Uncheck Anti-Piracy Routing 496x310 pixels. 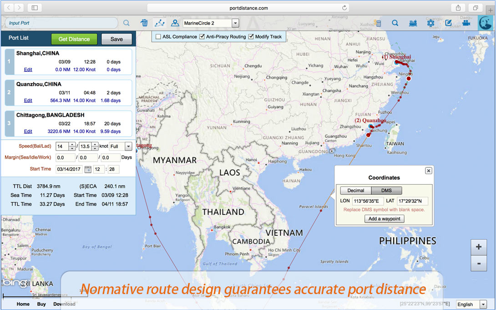(202, 37)
